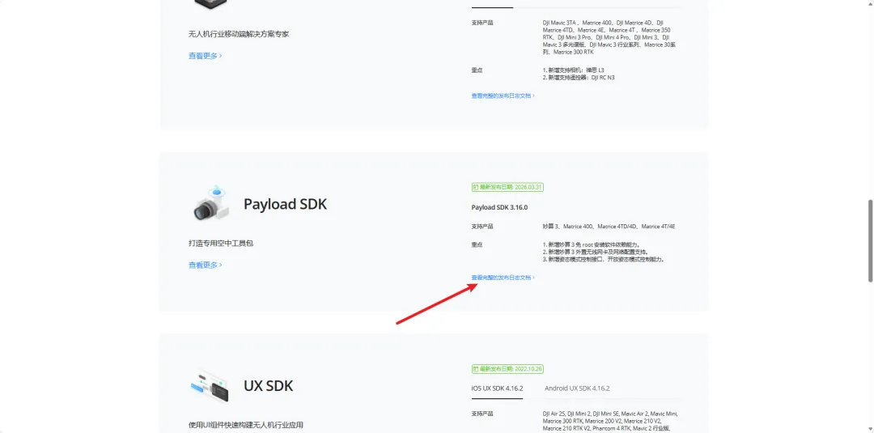Click the Mobile SDK icon at the top

pyautogui.click(x=210, y=5)
